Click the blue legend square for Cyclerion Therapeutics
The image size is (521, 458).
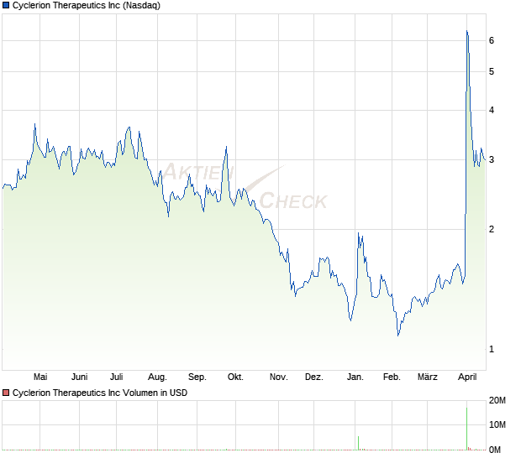point(6,5)
